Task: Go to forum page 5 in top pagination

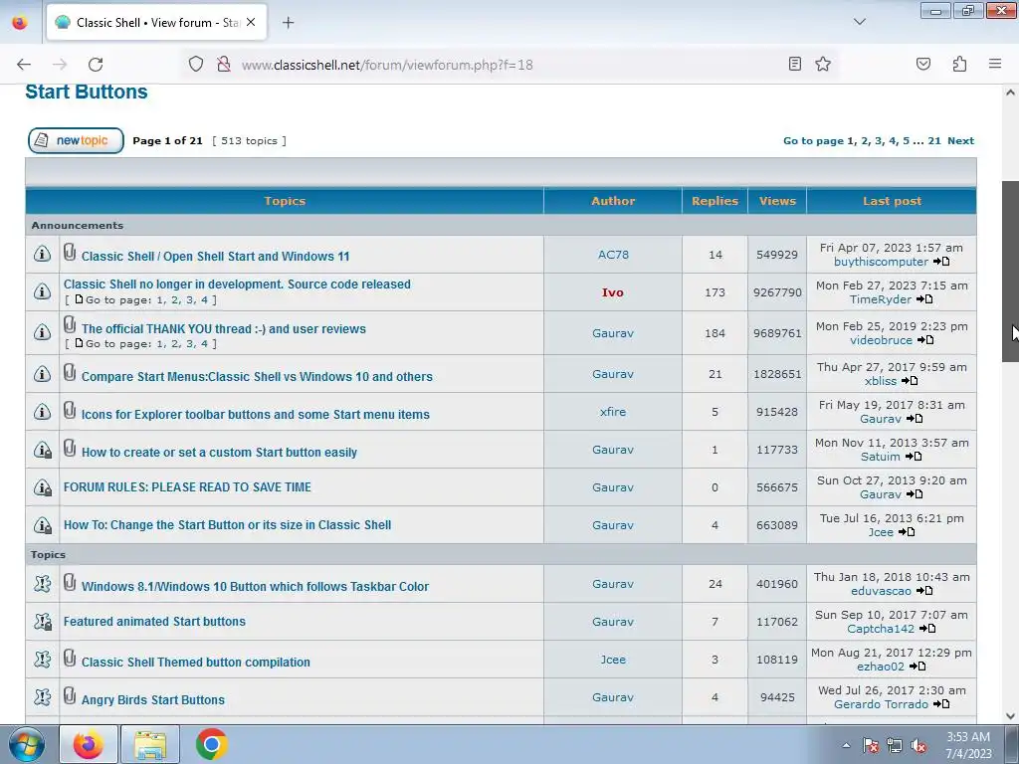Action: (906, 141)
